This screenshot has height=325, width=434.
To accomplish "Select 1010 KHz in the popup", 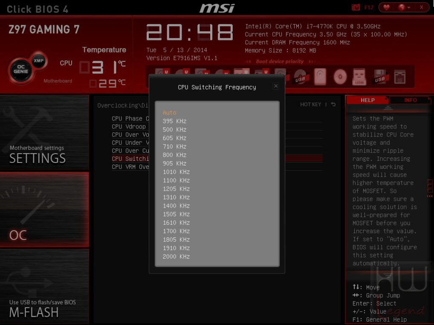I will point(176,172).
